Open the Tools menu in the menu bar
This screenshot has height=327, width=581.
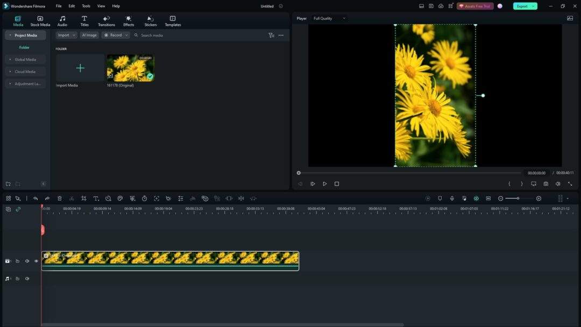86,6
